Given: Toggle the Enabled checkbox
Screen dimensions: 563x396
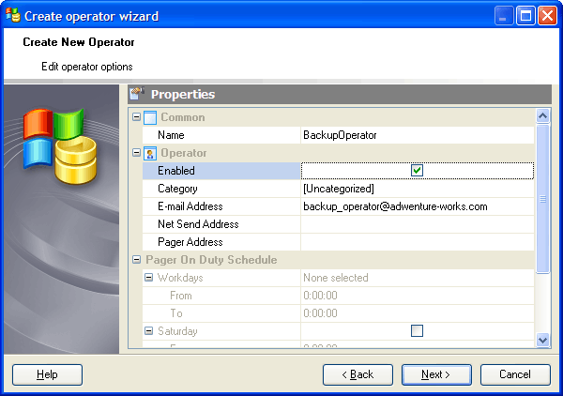Looking at the screenshot, I should pos(417,171).
